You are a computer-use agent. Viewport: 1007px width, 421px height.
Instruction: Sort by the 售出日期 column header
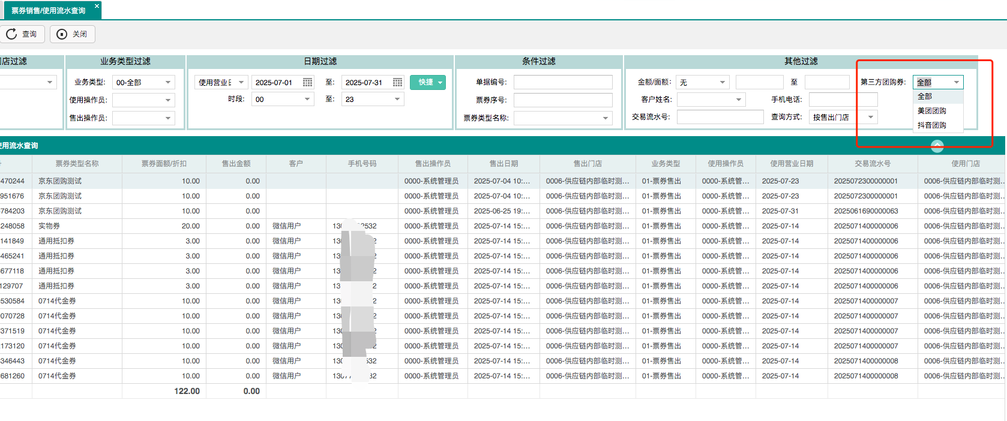pyautogui.click(x=503, y=164)
